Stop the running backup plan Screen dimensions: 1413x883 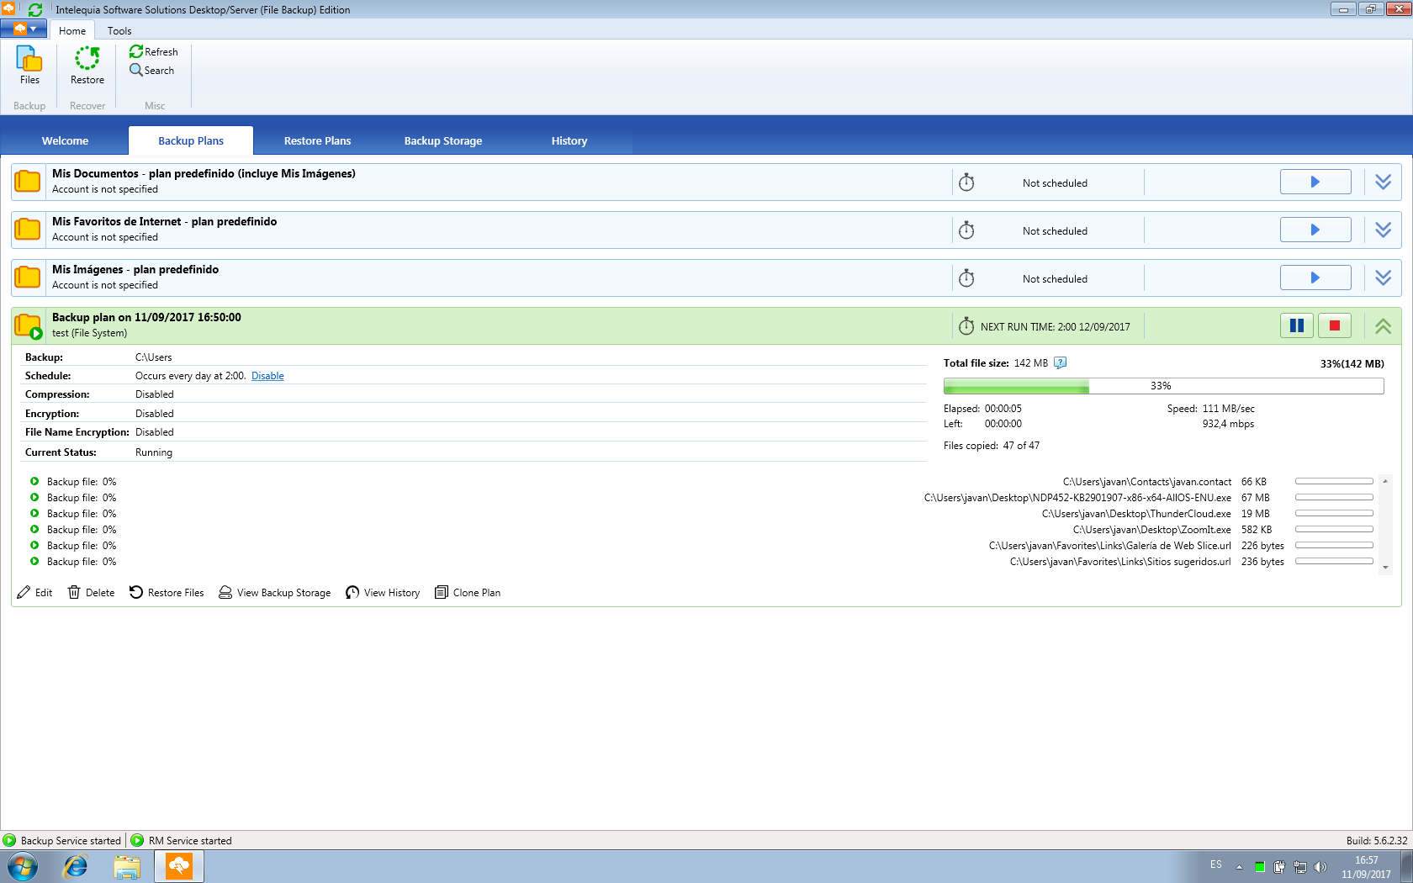(x=1334, y=326)
